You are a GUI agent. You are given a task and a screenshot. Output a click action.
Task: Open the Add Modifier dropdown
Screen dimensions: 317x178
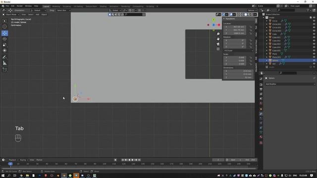pos(290,84)
